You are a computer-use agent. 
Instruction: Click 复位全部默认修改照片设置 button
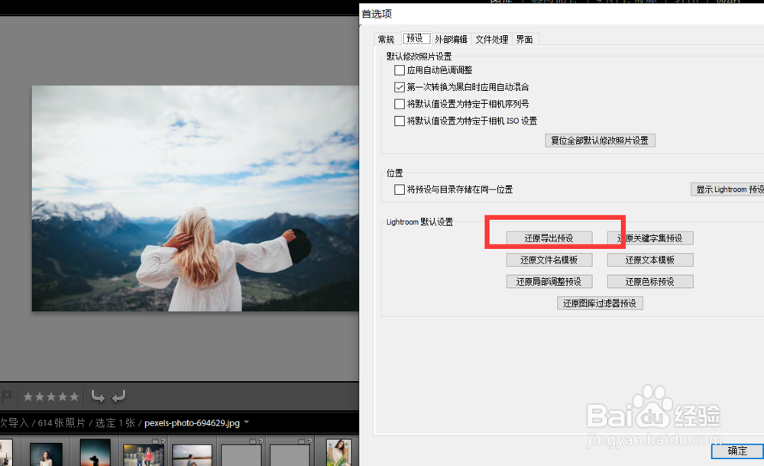click(600, 141)
